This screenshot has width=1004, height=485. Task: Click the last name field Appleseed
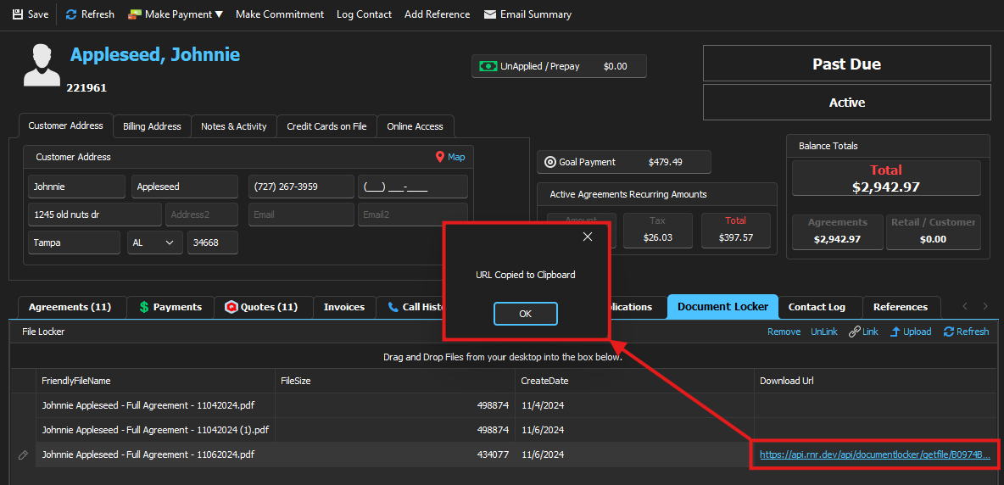click(x=184, y=187)
